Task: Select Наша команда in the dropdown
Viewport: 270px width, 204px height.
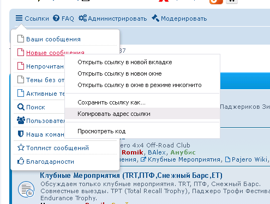Action: tap(45, 134)
